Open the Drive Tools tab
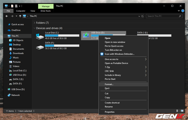This screenshot has height=120, width=188. pos(46,11)
